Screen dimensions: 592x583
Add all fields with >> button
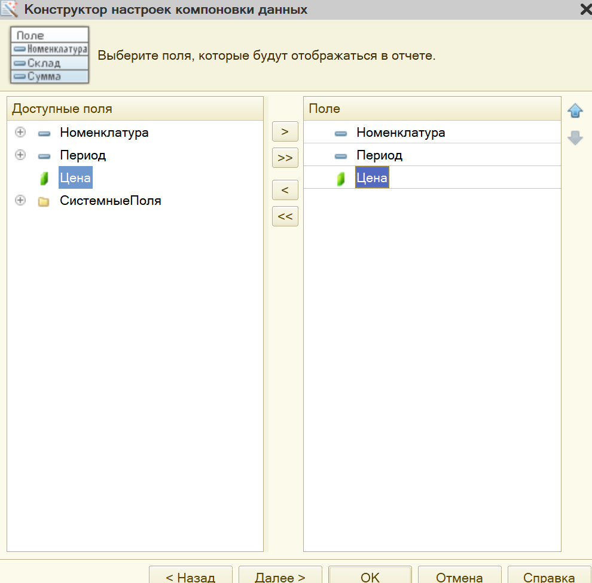pyautogui.click(x=285, y=158)
